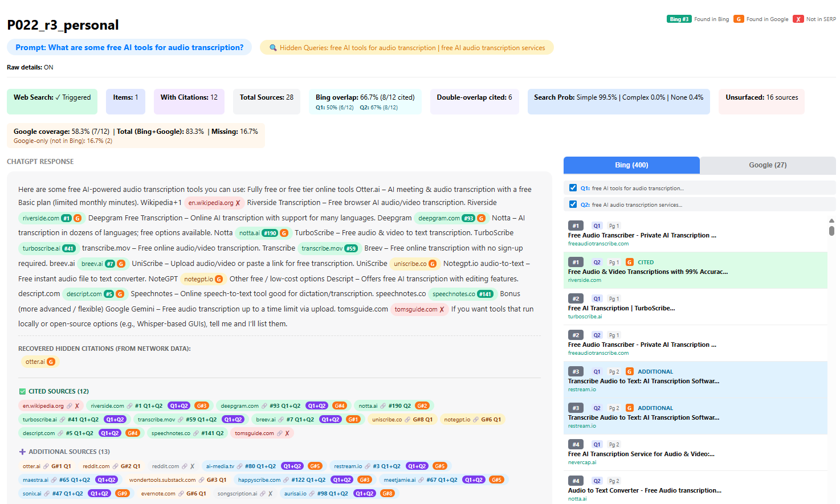The height and width of the screenshot is (504, 840).
Task: Expand the Additional Sources (13) plus icon
Action: tap(22, 452)
